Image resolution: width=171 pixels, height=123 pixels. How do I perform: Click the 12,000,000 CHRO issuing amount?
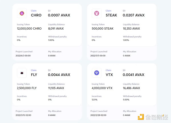click(x=29, y=29)
